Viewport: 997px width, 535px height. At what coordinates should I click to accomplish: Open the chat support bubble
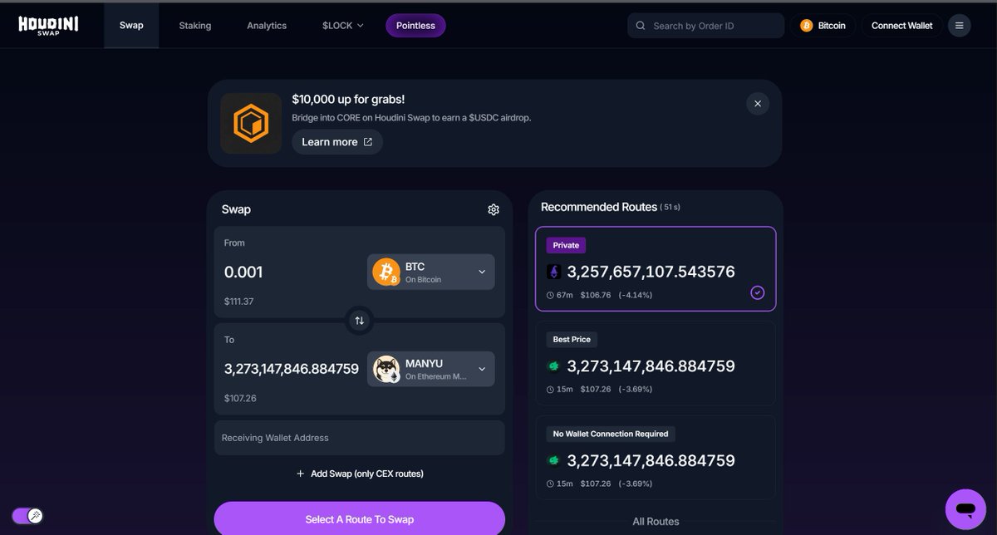point(965,508)
